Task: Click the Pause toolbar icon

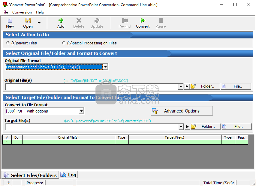Action: click(x=161, y=23)
